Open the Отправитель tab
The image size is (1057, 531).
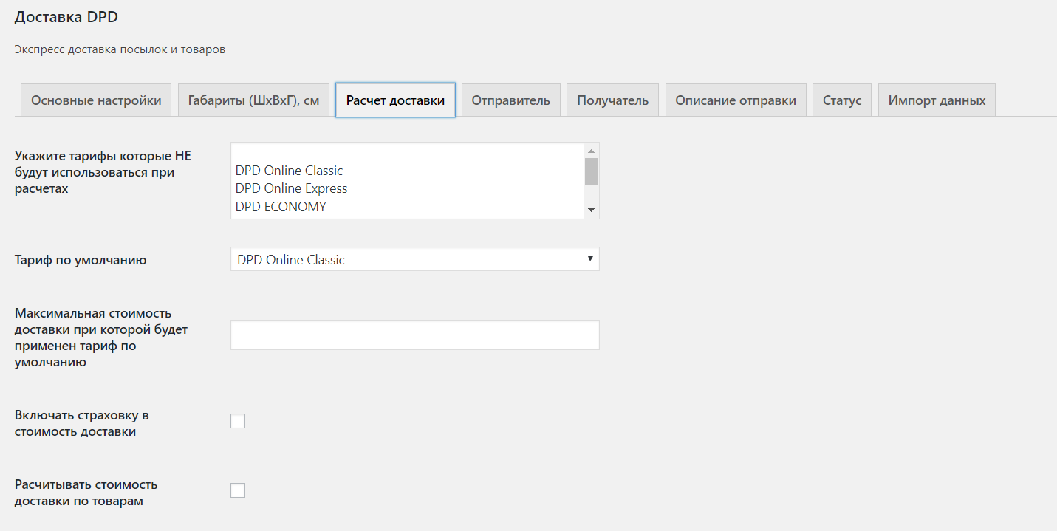pos(511,100)
